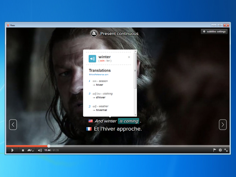This screenshot has height=177, width=236.
Task: Toggle fullscreen mode arrows icon
Action: pyautogui.click(x=226, y=150)
